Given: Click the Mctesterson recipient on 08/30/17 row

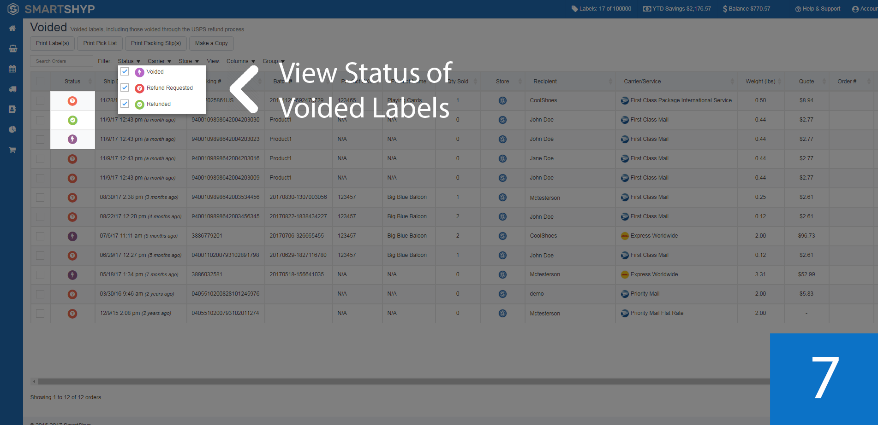Looking at the screenshot, I should point(545,198).
